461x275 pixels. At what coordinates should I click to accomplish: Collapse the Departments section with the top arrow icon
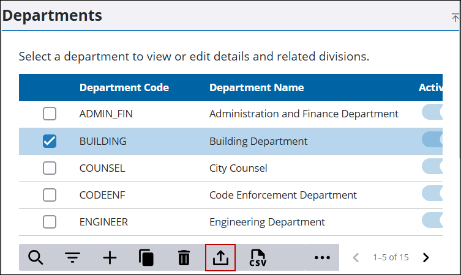click(x=455, y=18)
